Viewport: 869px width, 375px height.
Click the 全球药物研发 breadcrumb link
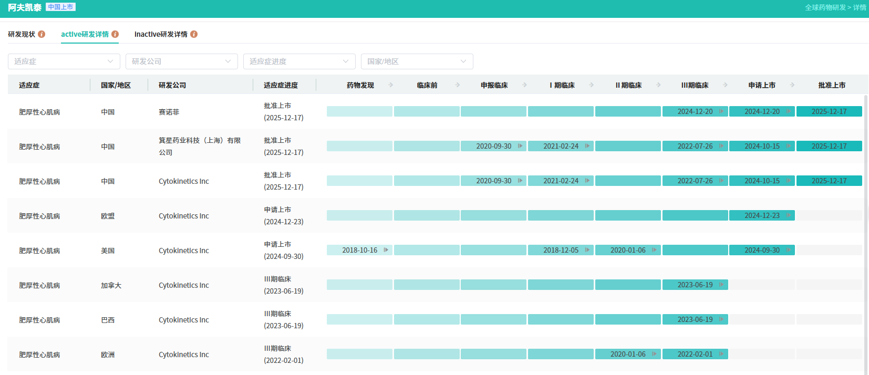point(825,7)
